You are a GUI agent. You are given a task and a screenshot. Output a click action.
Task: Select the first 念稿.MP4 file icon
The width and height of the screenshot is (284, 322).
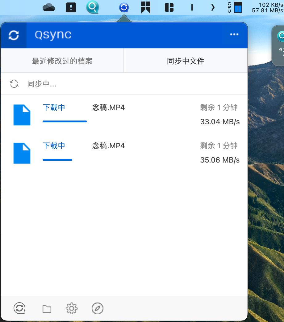[x=22, y=115]
